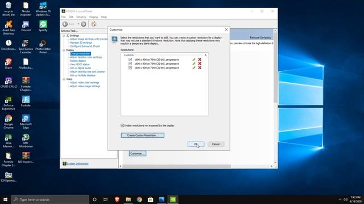
Task: Click the Customize... button behind the dialog
Action: pos(138,154)
